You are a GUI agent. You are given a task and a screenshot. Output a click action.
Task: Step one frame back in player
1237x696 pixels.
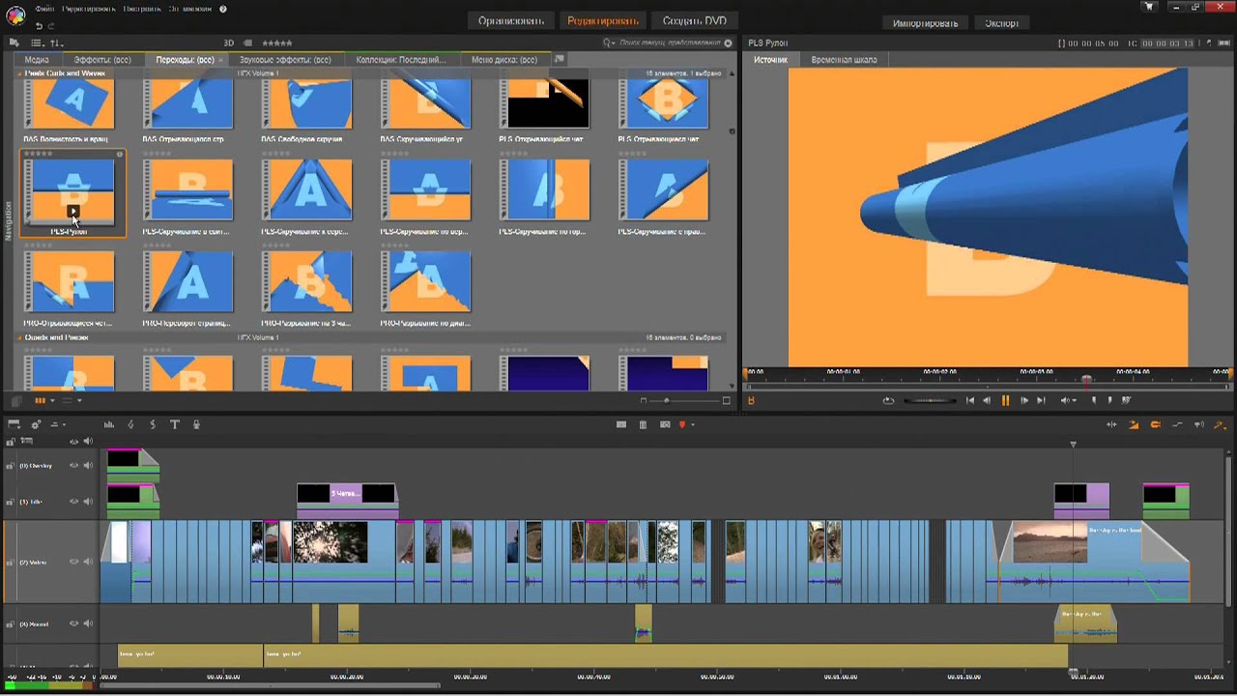[987, 400]
